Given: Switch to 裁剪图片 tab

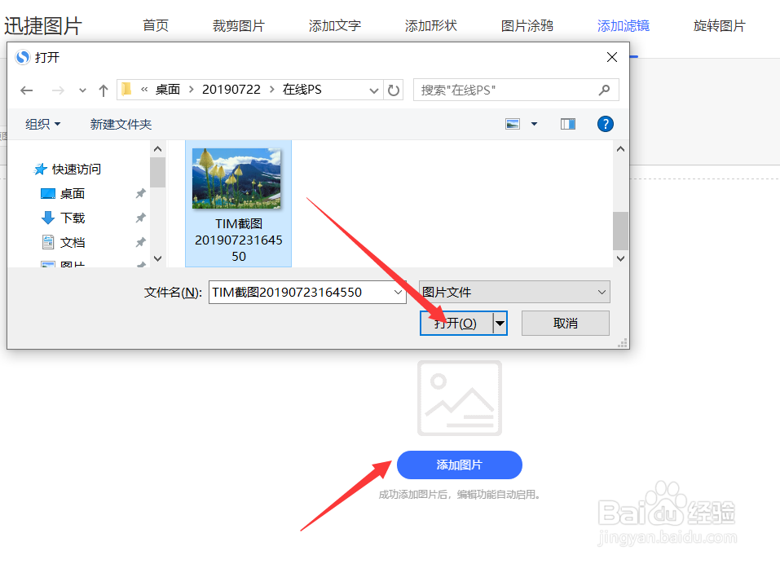Looking at the screenshot, I should click(x=239, y=25).
